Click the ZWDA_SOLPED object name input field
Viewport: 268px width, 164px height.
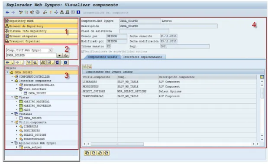point(31,55)
